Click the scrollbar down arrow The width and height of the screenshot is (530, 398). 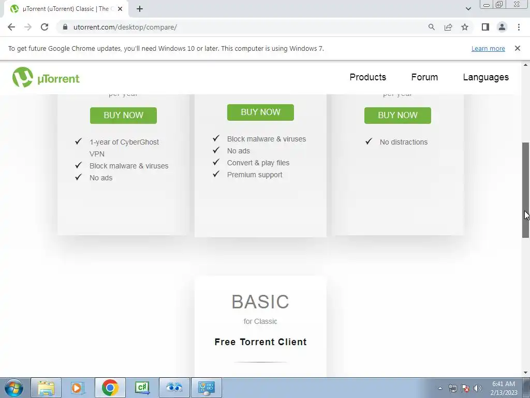click(525, 373)
